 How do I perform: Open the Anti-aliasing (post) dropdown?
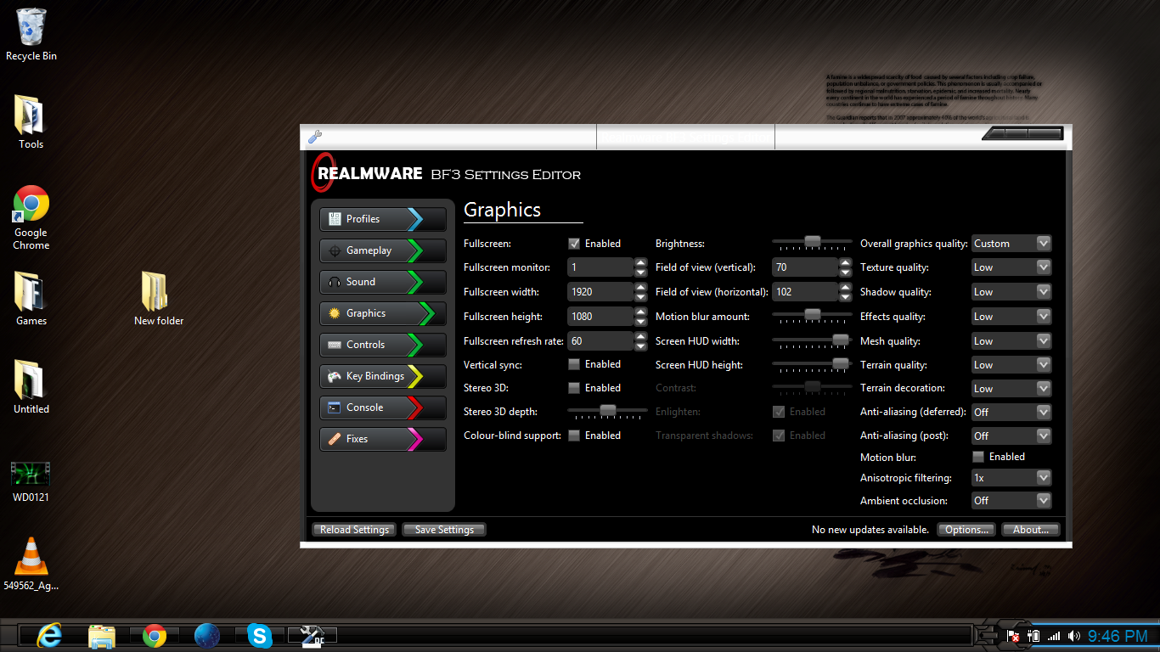(x=1011, y=436)
